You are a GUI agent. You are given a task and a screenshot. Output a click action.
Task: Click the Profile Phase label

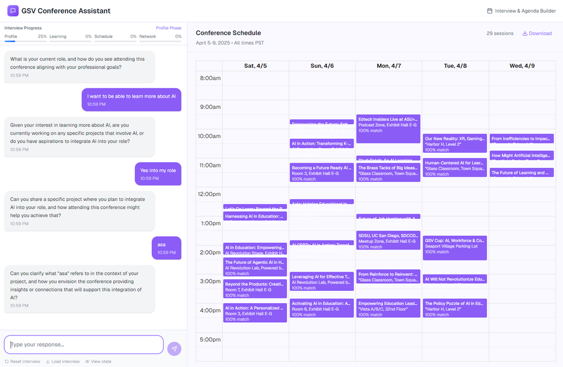point(168,28)
